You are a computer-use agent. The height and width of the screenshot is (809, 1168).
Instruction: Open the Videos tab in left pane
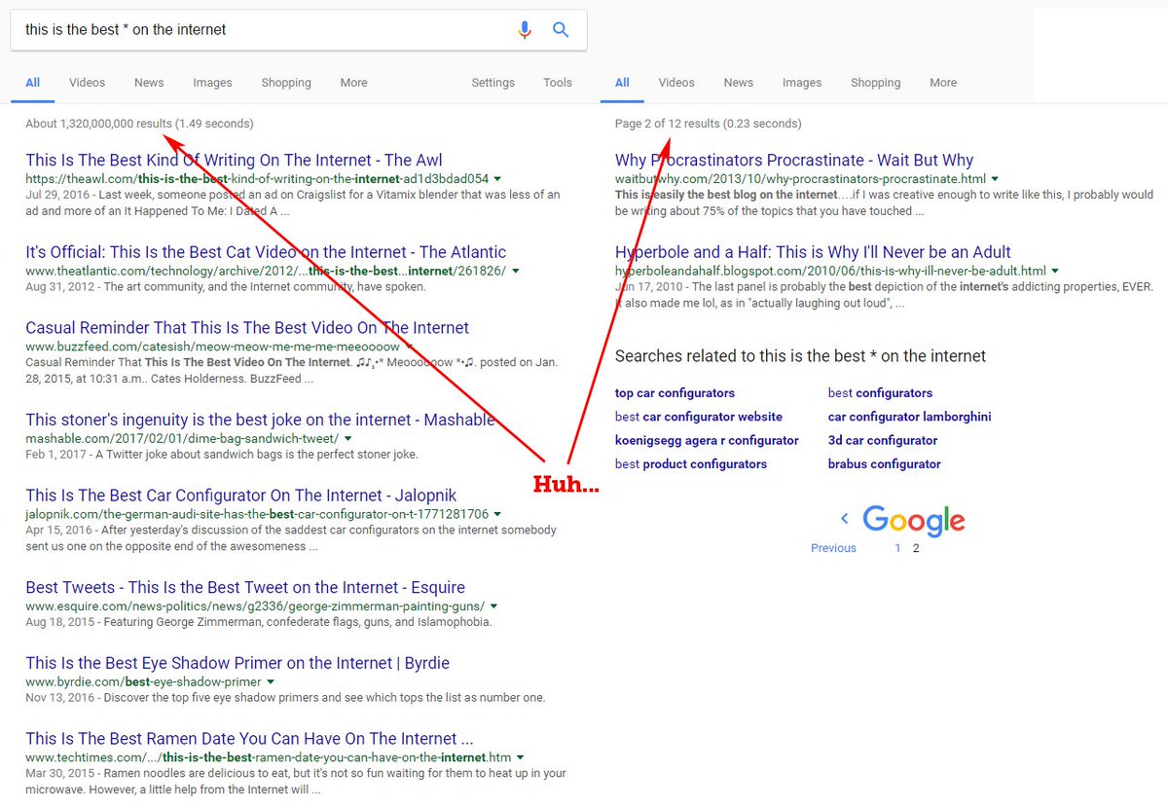[87, 83]
